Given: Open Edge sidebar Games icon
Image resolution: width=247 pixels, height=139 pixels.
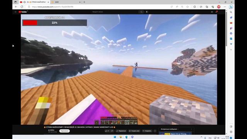Looking at the screenshot, I should (231, 28).
